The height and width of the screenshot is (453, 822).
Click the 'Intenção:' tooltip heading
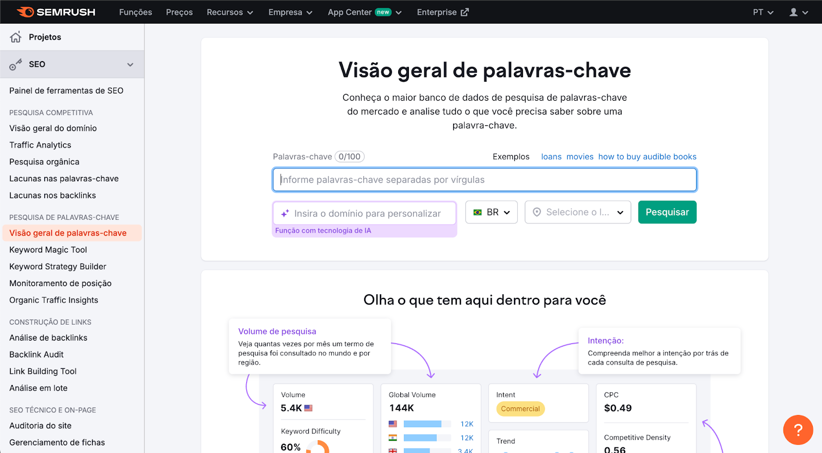pyautogui.click(x=606, y=341)
